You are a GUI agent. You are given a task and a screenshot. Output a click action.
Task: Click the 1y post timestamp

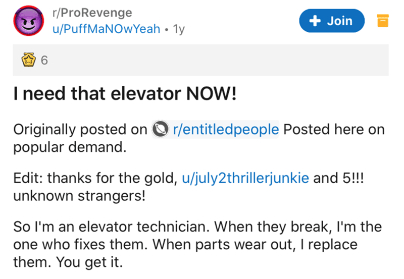point(179,29)
